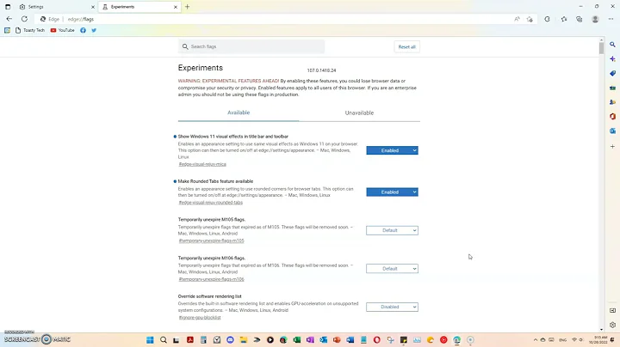This screenshot has width=620, height=347.
Task: Select the Experiments browser tab
Action: coord(139,7)
